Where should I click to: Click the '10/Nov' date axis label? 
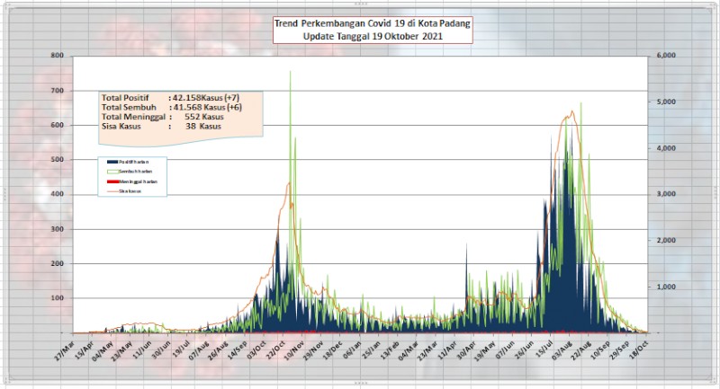pos(295,350)
